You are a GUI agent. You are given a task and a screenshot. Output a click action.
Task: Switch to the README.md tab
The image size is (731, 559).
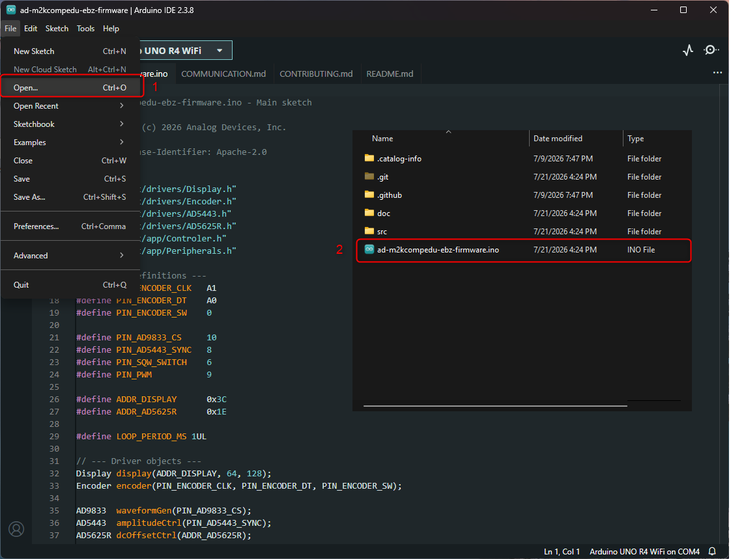(x=390, y=74)
